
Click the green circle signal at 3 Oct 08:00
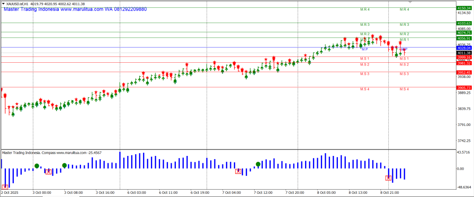[64, 166]
